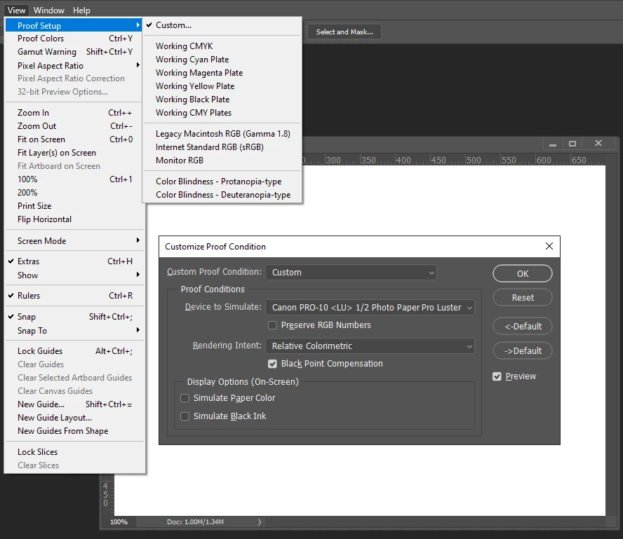623x539 pixels.
Task: Expand Show submenu
Action: tap(74, 275)
